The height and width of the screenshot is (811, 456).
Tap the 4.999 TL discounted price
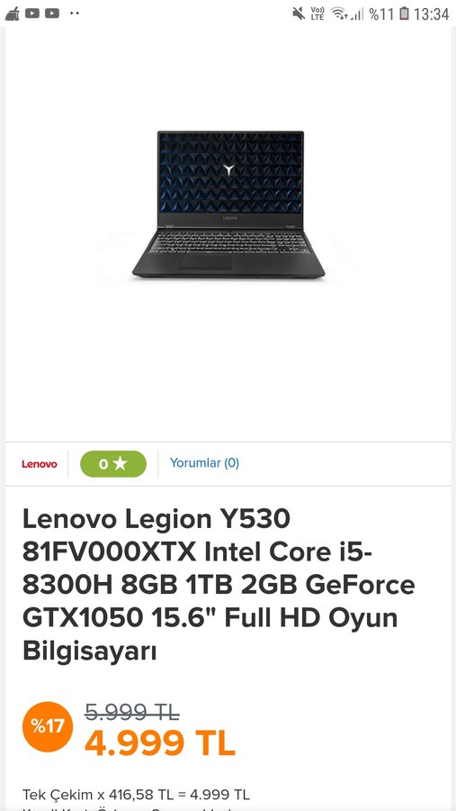pos(160,743)
